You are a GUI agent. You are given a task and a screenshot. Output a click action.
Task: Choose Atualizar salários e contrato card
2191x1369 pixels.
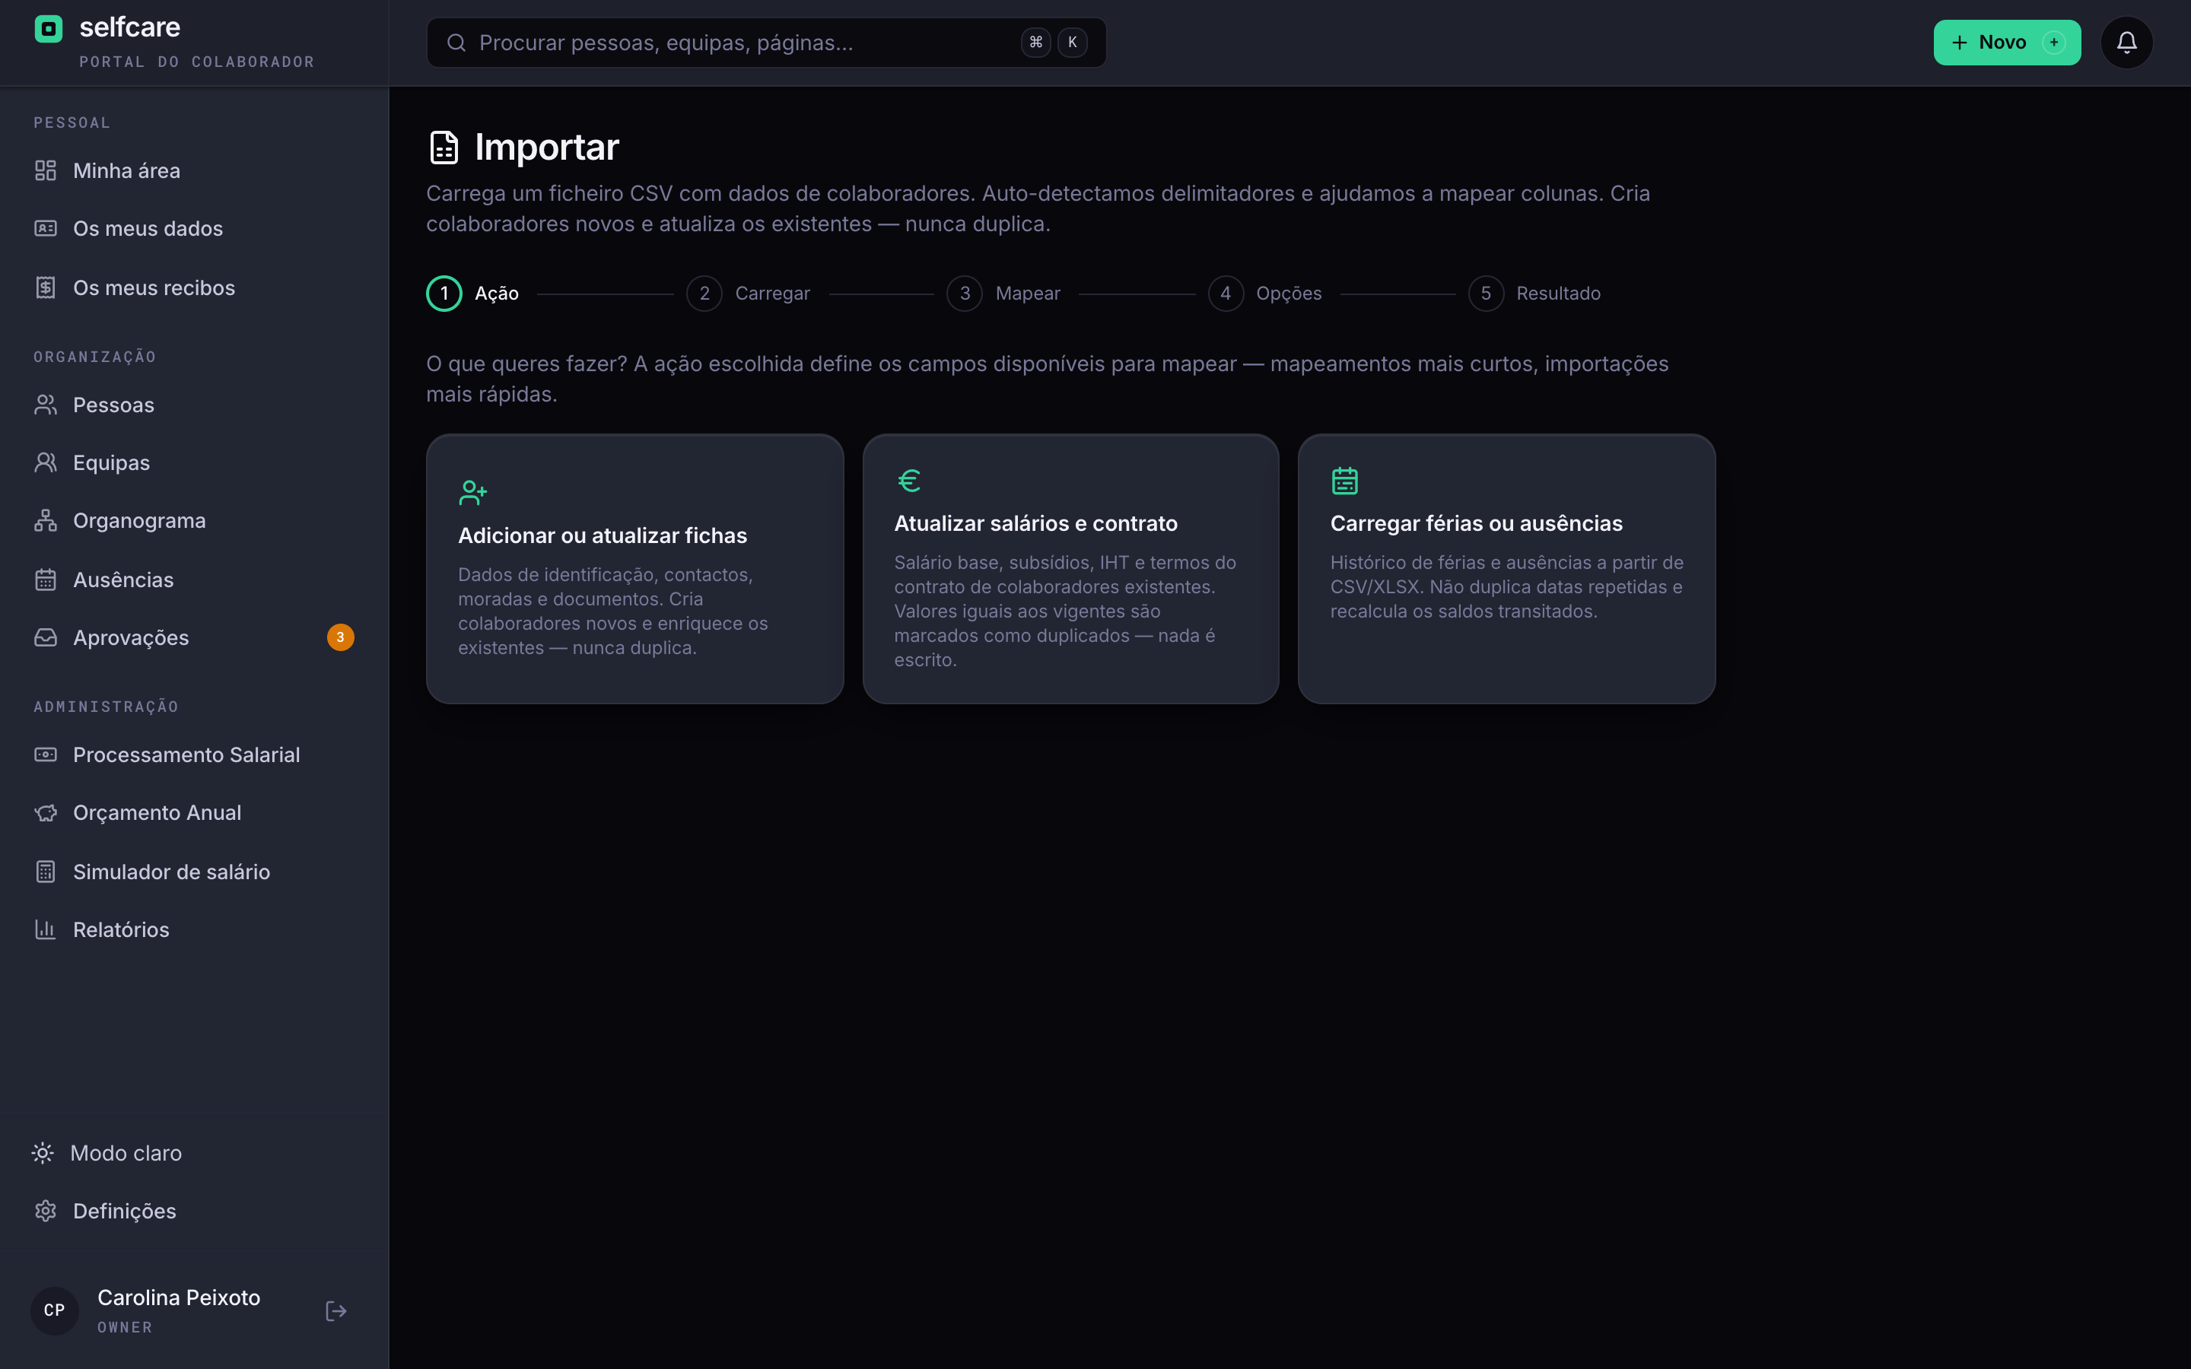[1070, 569]
